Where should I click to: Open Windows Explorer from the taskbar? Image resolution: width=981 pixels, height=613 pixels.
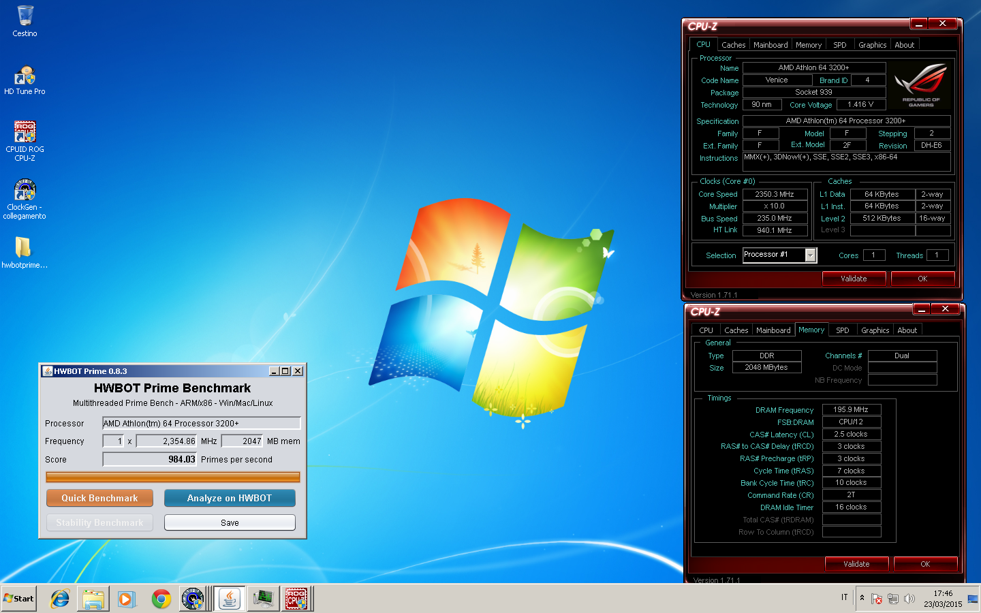(93, 599)
